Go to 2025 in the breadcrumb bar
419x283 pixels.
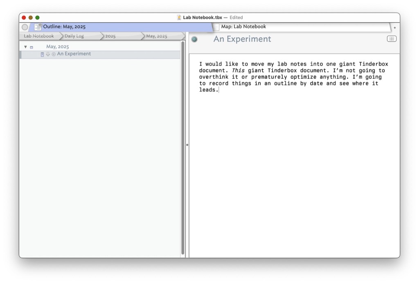[110, 36]
